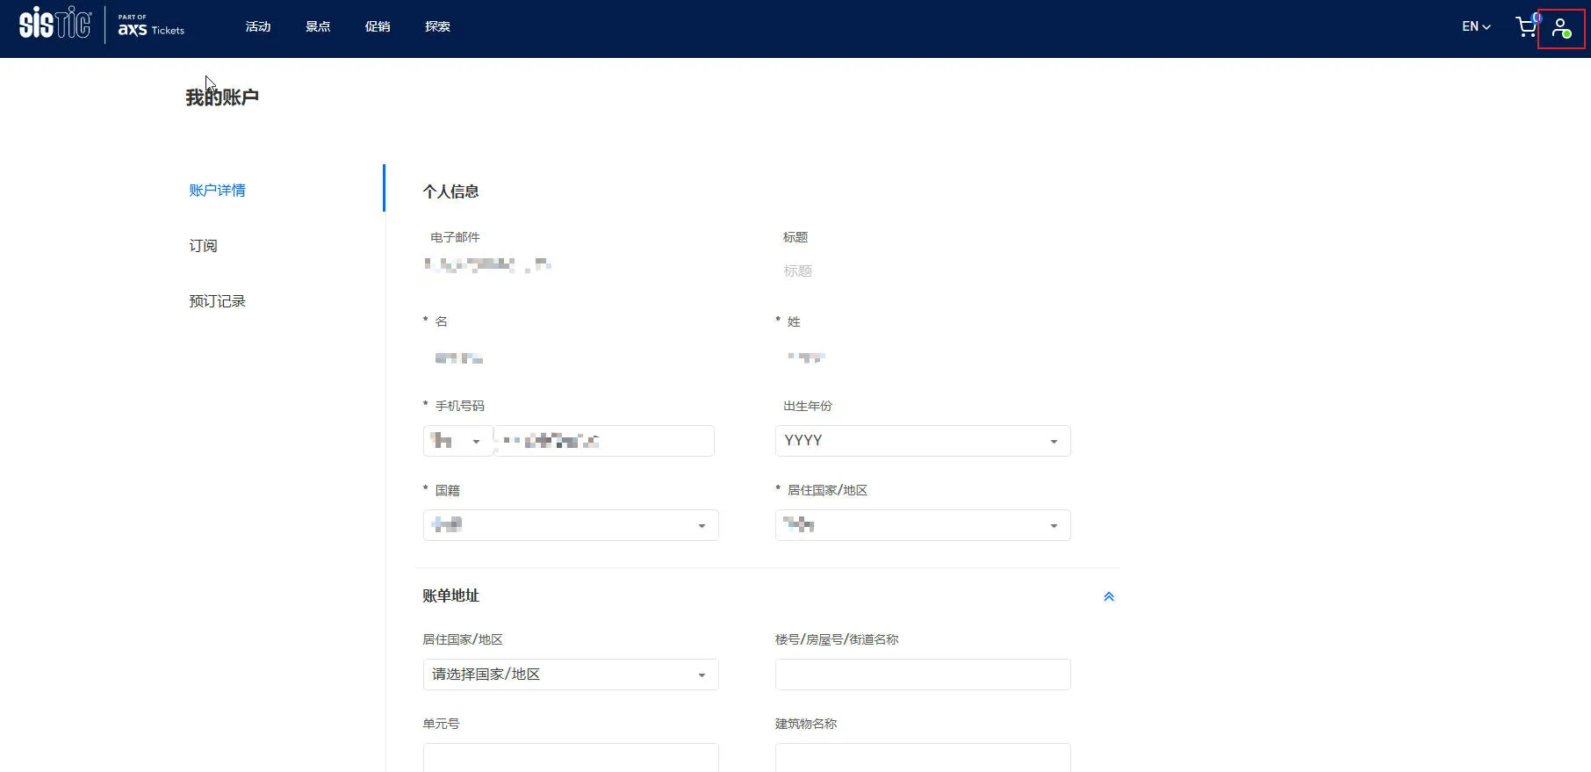Open the 景点 menu item
Screen dimensions: 1591x772
[x=318, y=26]
